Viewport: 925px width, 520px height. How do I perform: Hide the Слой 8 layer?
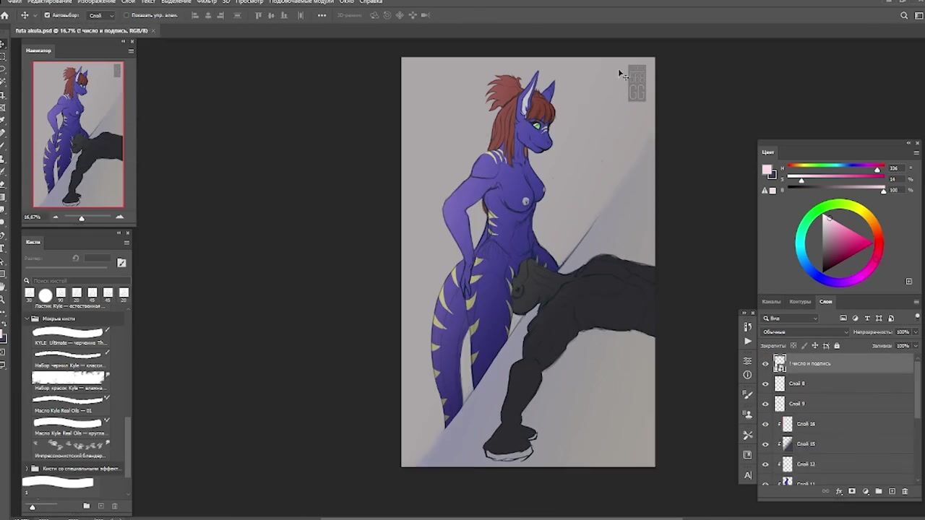click(765, 383)
